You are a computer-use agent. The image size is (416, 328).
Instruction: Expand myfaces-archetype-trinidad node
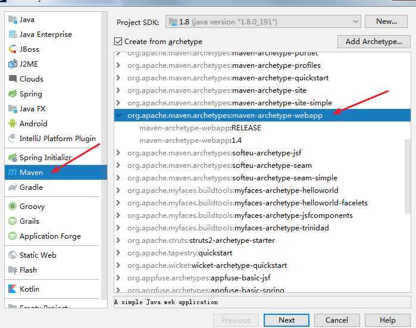coord(118,227)
